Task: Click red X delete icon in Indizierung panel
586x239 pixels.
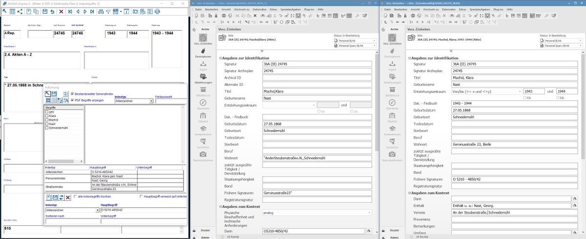Action: point(68,197)
